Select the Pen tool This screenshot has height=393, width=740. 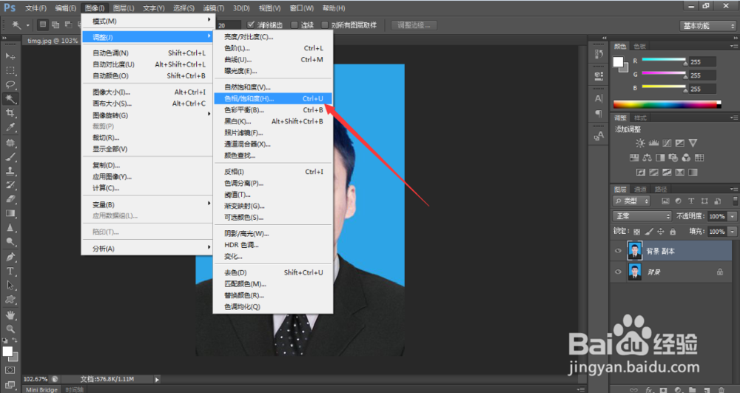(10, 257)
